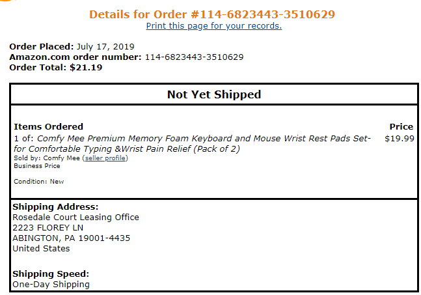Click the "Not Yet Shipped" status header
Screen dimensions: 421x295
(213, 94)
